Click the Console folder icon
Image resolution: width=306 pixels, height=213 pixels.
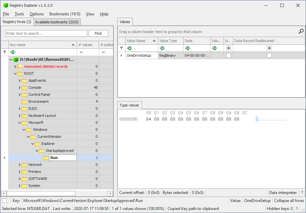pyautogui.click(x=24, y=88)
